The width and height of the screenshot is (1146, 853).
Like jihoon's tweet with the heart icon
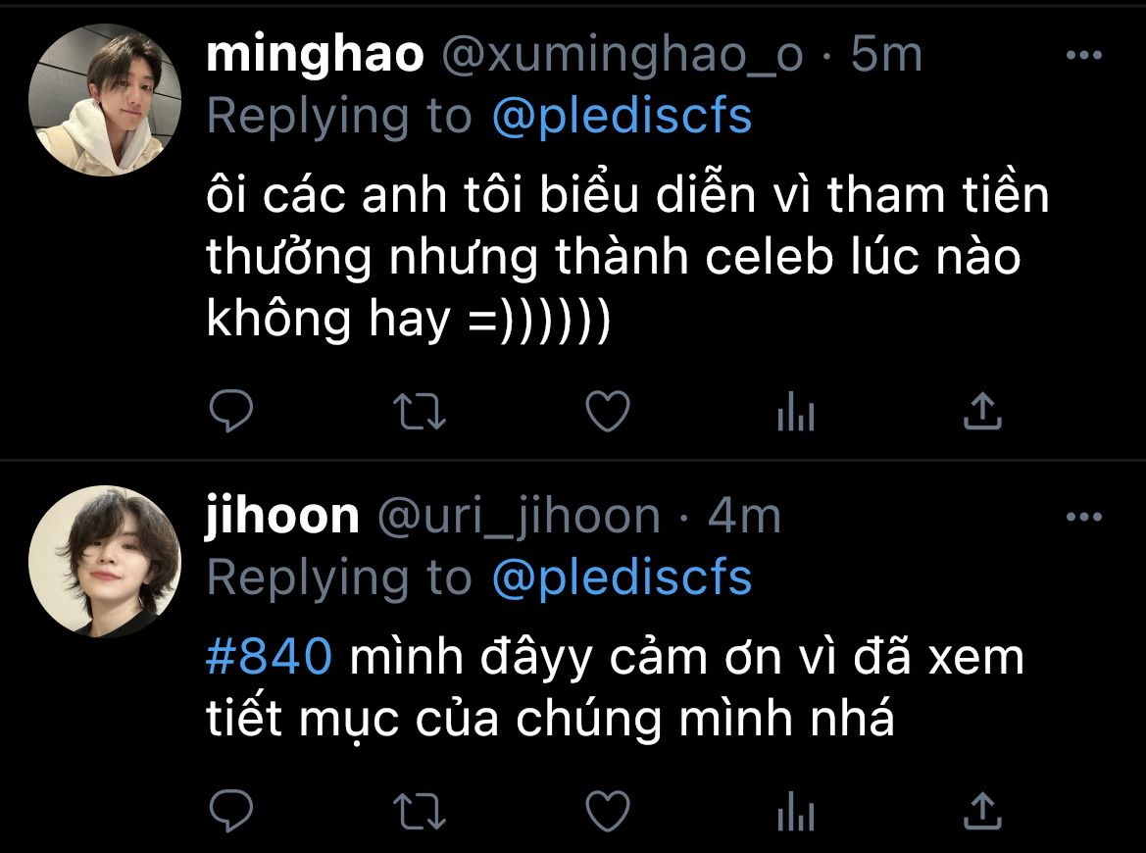tap(608, 812)
